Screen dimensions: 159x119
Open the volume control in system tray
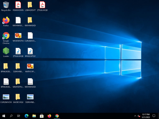pos(139,116)
